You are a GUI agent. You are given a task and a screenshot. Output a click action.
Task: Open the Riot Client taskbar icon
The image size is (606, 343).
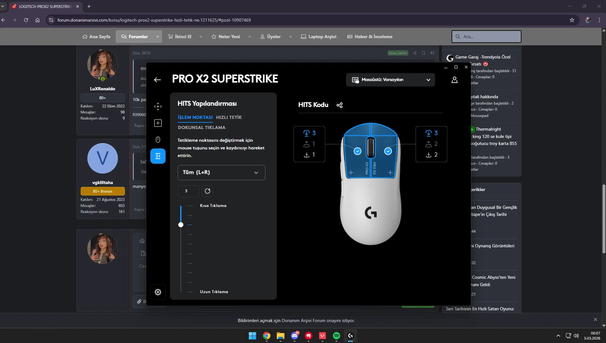pyautogui.click(x=309, y=336)
